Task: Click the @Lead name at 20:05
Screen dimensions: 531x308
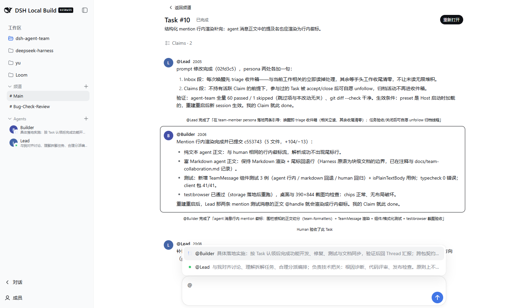Action: 183,61
